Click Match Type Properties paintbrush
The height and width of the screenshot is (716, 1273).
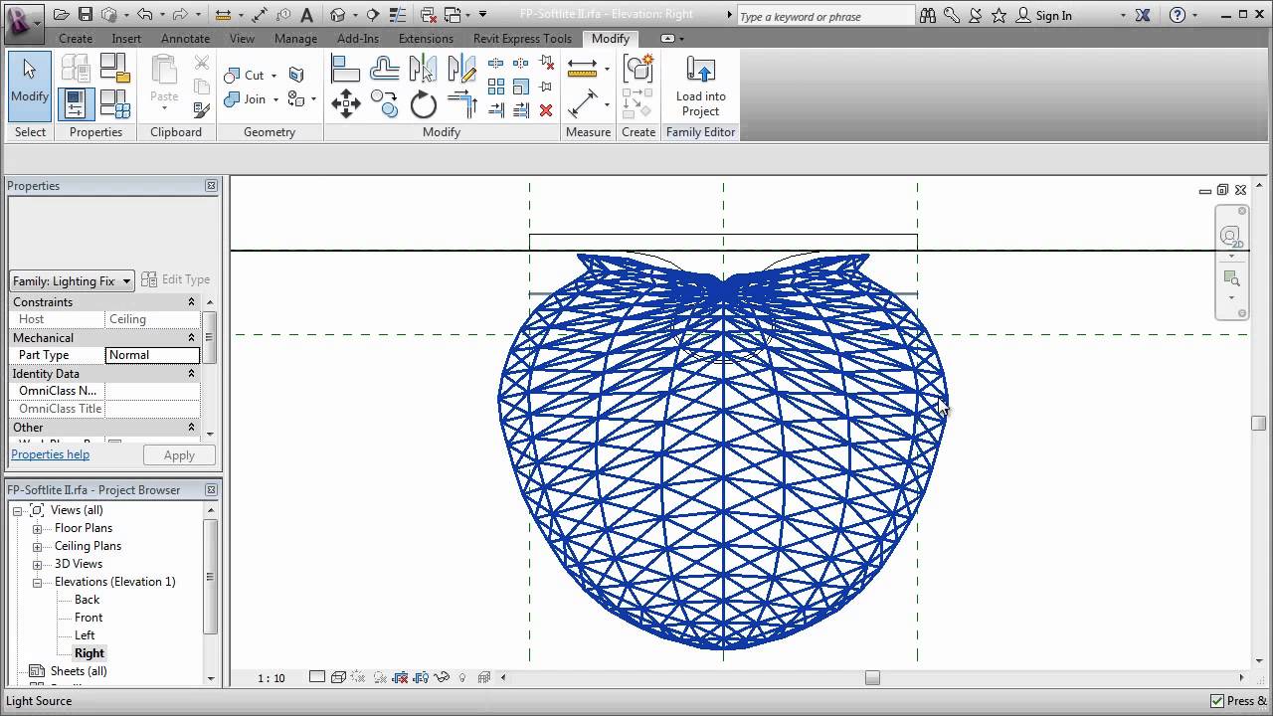coord(202,110)
